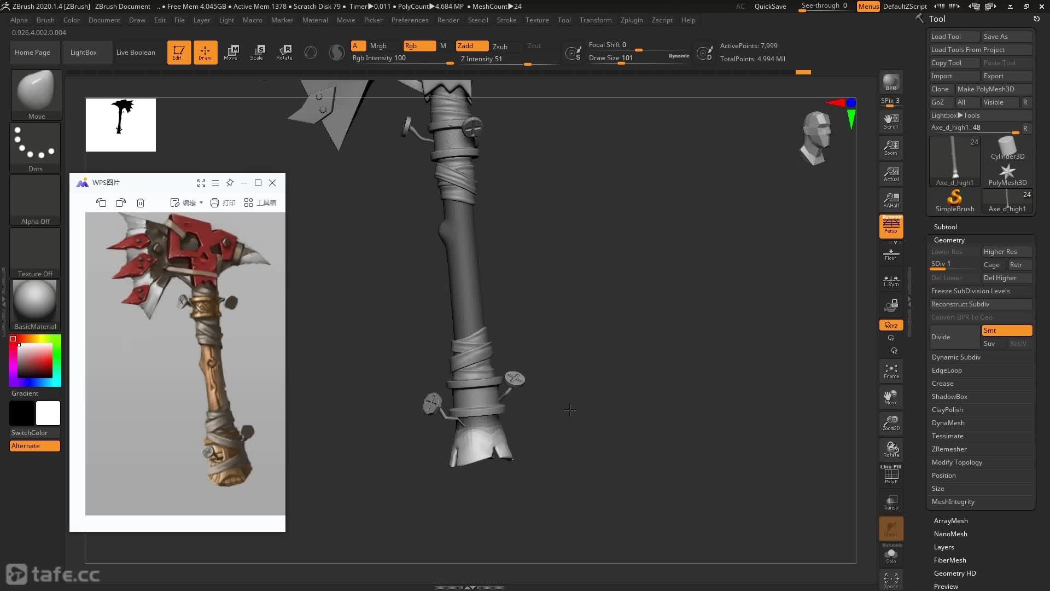
Task: Activate the Edit mode button
Action: 179,53
